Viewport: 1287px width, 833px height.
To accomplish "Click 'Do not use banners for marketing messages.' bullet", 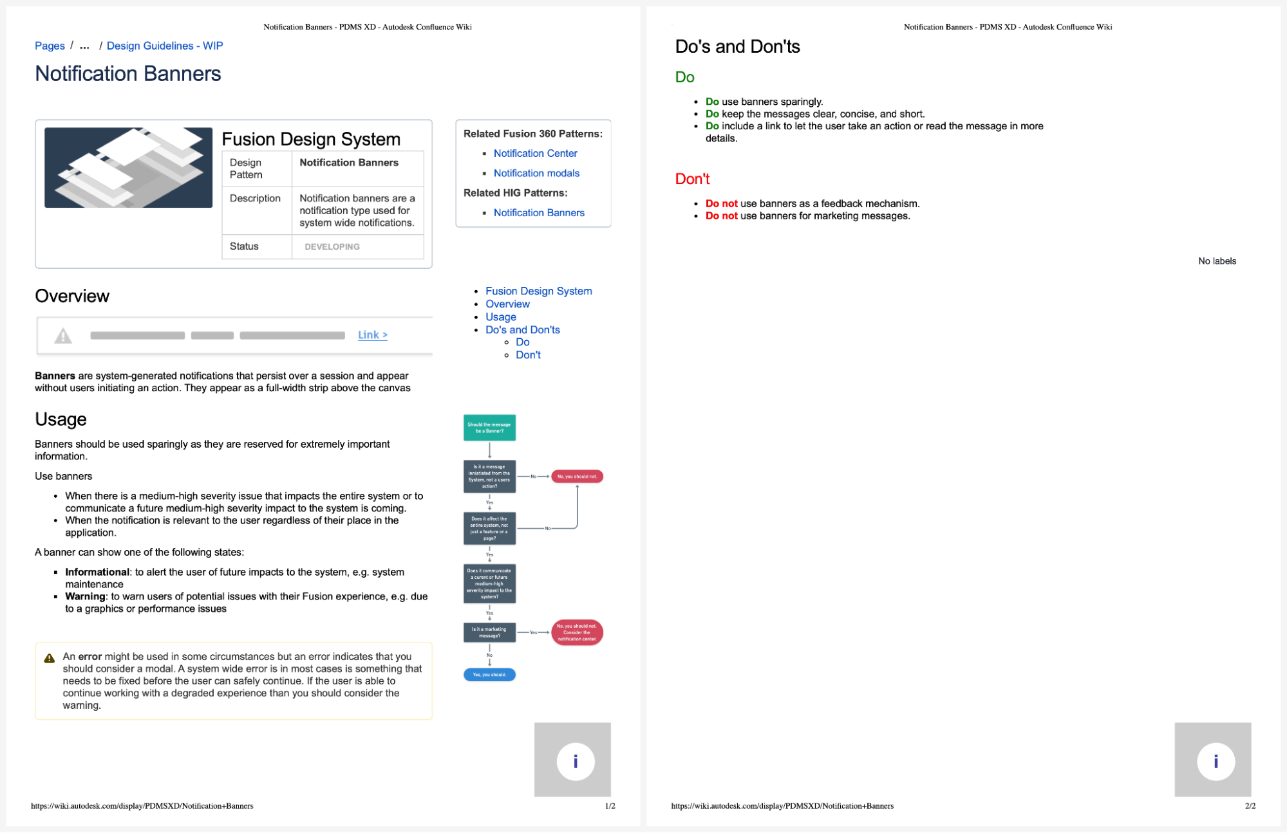I will click(808, 216).
